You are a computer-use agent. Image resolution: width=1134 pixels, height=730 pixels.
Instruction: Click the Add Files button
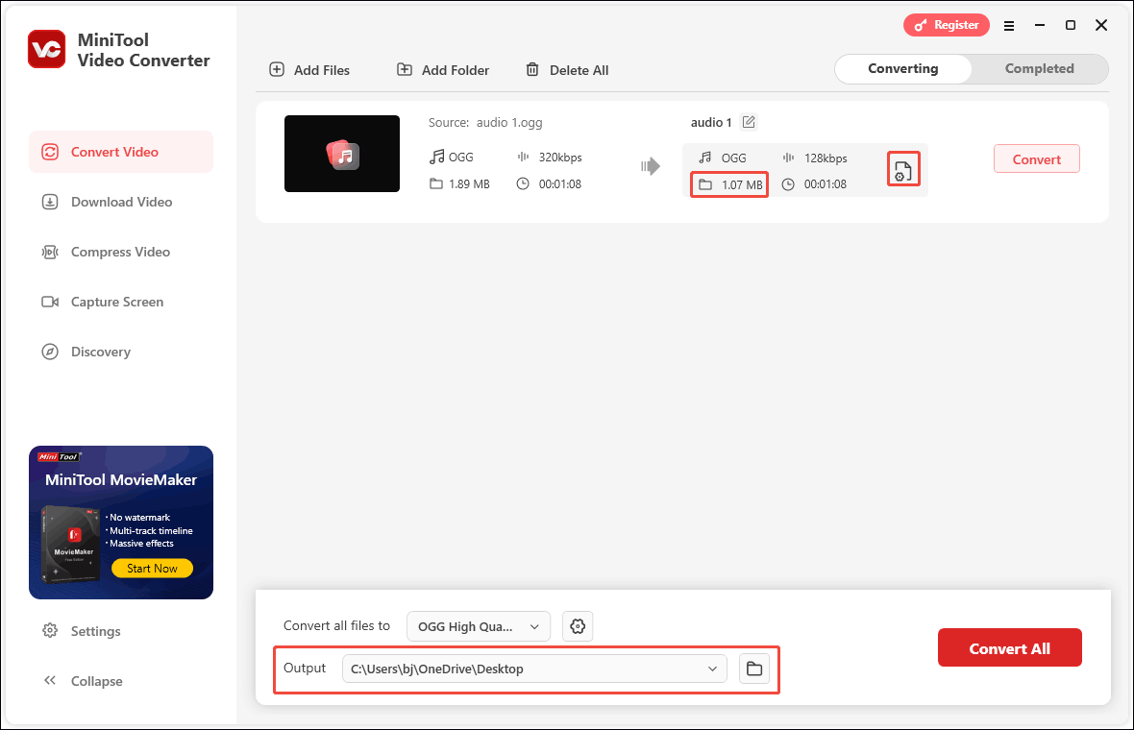coord(309,70)
